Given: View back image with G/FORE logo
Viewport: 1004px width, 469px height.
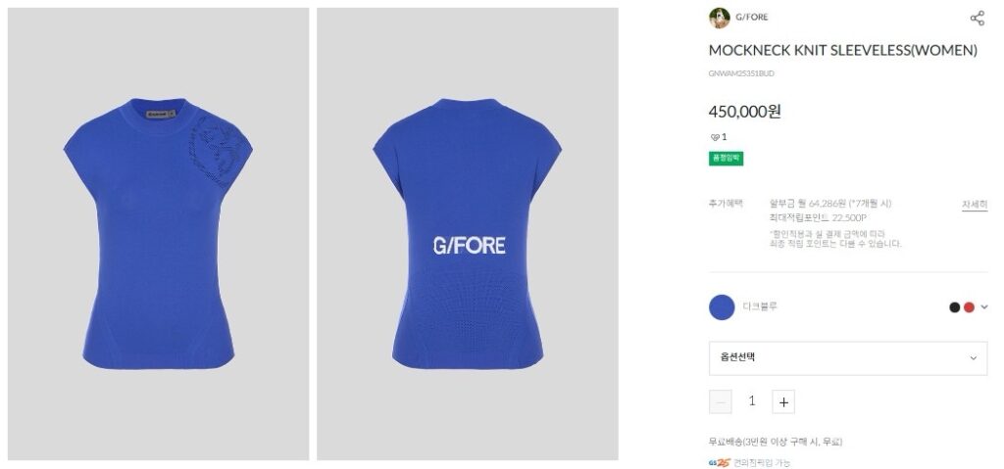Looking at the screenshot, I should tap(468, 234).
